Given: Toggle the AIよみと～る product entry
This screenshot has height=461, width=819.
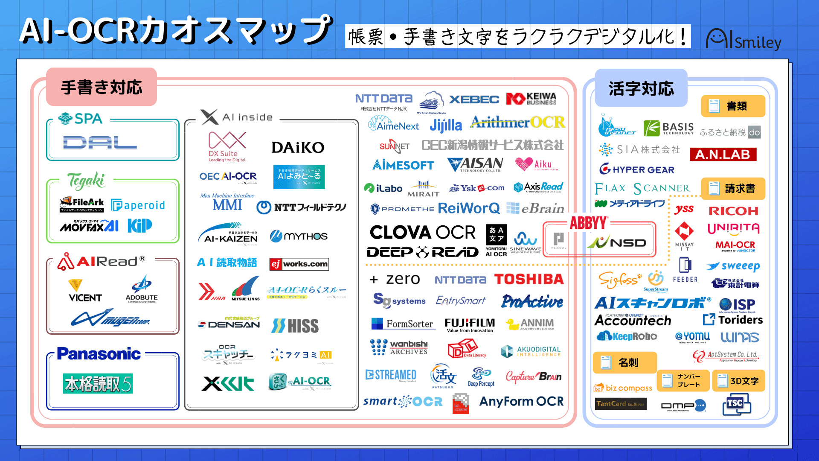Looking at the screenshot, I should pos(300,173).
